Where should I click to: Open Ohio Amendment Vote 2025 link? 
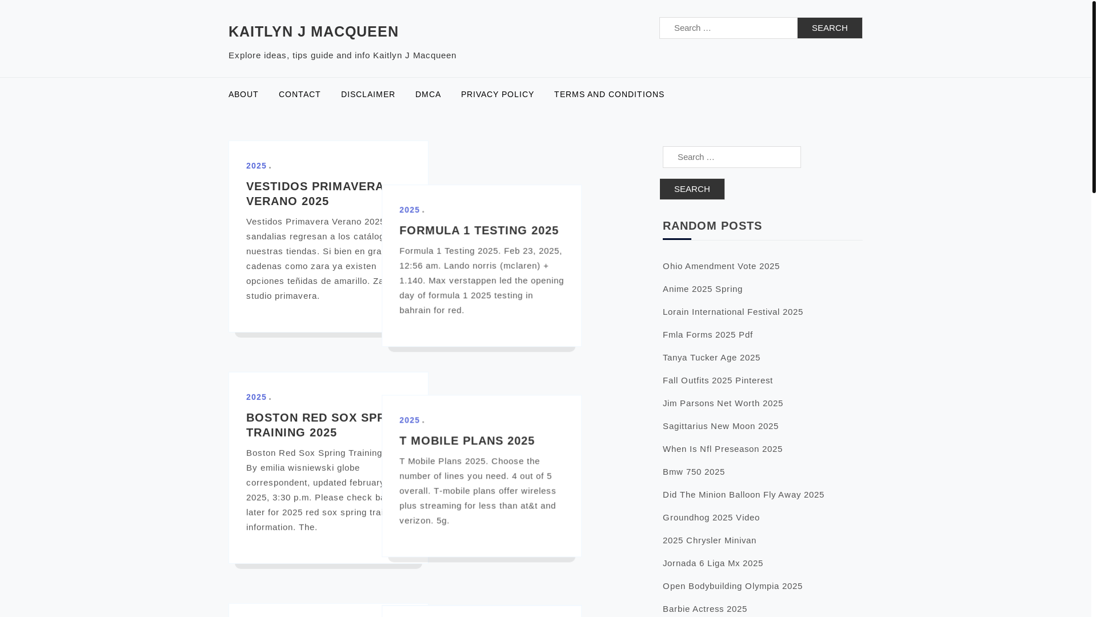point(721,266)
